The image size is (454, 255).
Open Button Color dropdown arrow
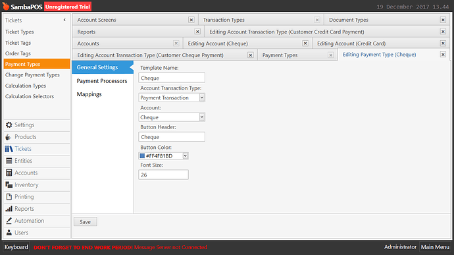point(186,156)
